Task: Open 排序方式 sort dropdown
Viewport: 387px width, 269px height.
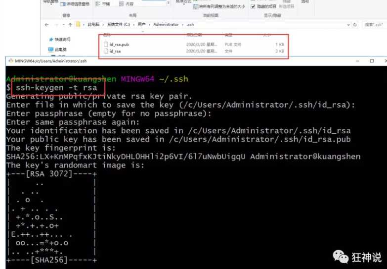Action: coord(183,1)
